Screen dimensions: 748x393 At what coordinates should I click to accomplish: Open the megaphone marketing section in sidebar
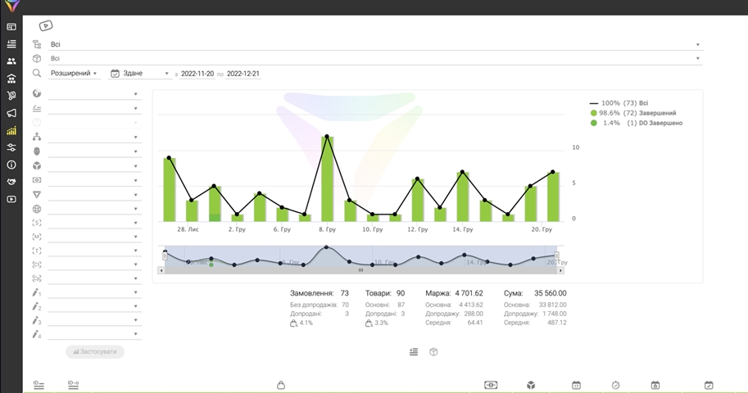click(11, 113)
